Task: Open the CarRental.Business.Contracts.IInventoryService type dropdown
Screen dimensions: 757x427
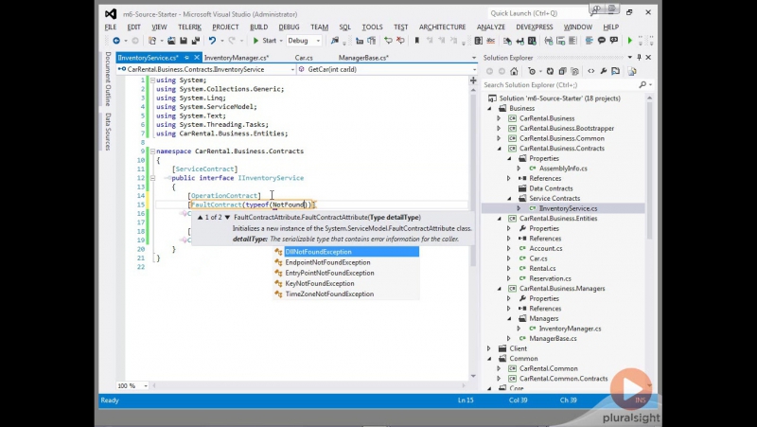Action: tap(206, 69)
